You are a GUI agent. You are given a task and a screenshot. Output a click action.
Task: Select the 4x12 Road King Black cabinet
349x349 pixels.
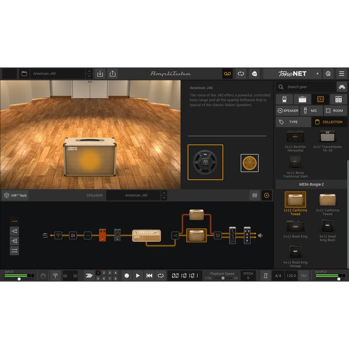(x=327, y=230)
